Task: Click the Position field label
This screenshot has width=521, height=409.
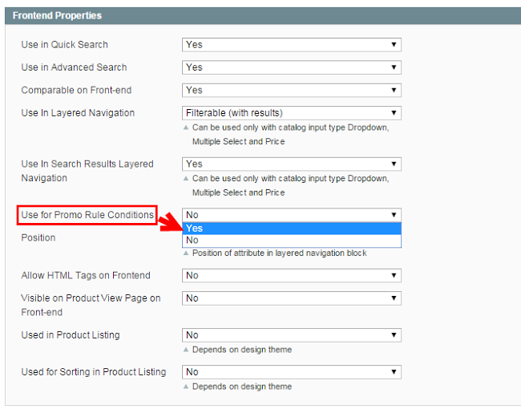Action: (x=38, y=238)
